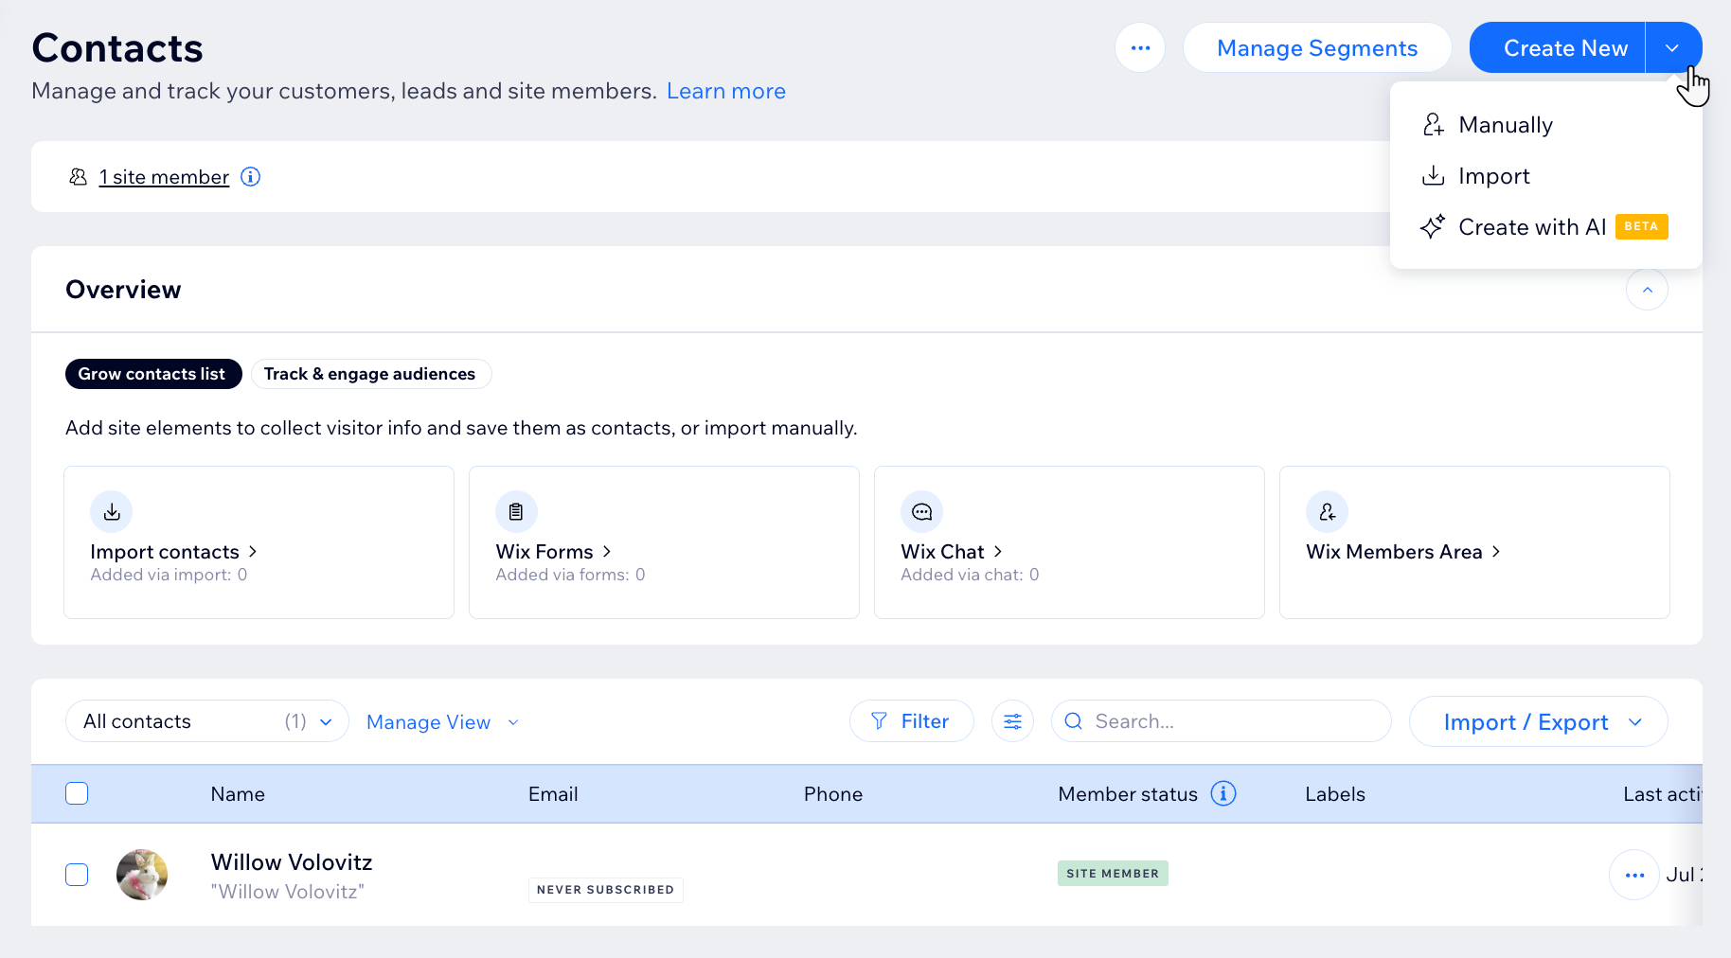Open the Wix Members Area card link

(x=1403, y=552)
